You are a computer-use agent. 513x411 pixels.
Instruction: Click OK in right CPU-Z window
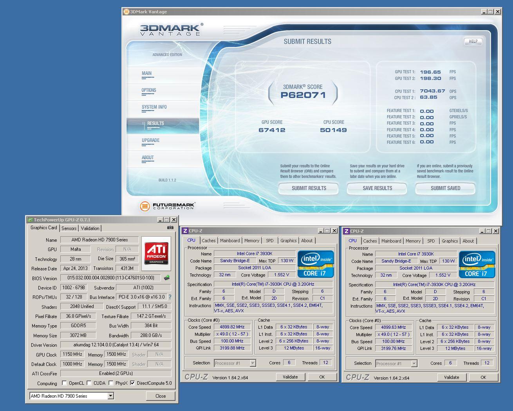(x=483, y=377)
